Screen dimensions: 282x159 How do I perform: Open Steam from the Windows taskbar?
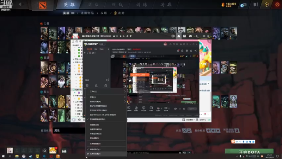[31, 156]
